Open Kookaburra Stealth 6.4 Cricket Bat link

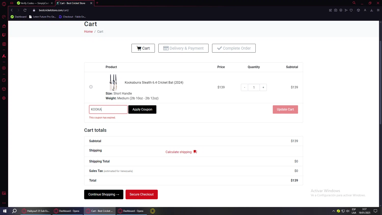pyautogui.click(x=154, y=83)
